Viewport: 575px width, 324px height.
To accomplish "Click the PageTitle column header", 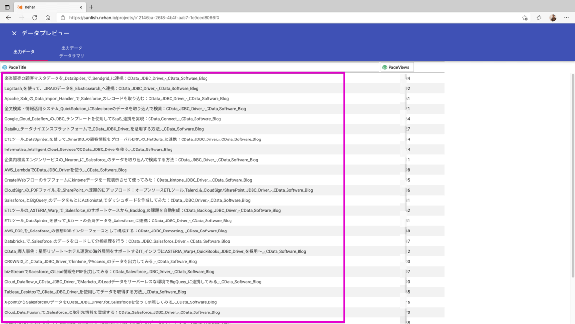I will pos(190,68).
